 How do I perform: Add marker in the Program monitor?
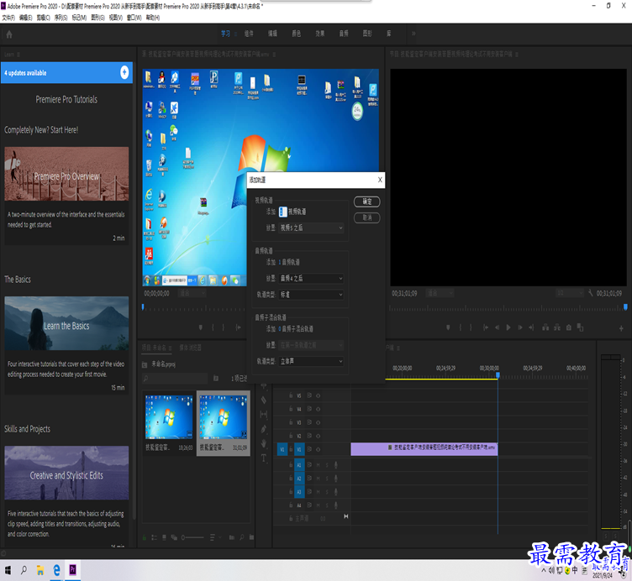pyautogui.click(x=448, y=327)
